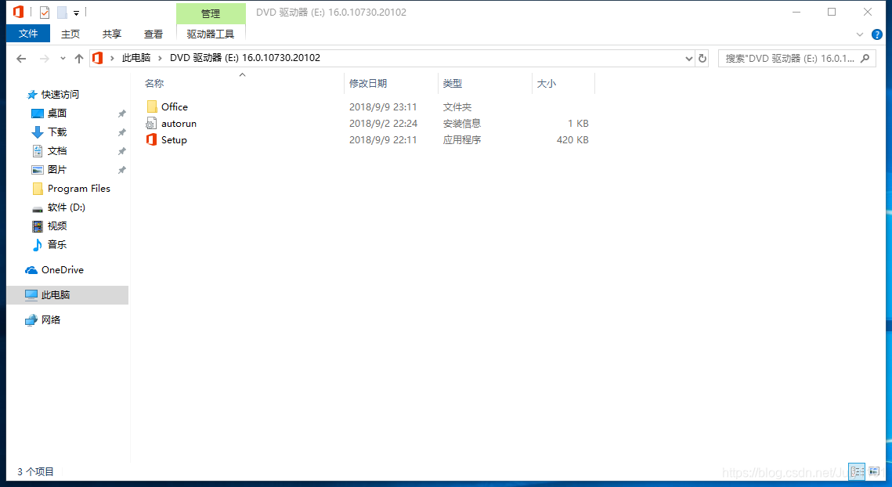Image resolution: width=892 pixels, height=487 pixels.
Task: Click the Office drive icon in address bar
Action: (x=98, y=58)
